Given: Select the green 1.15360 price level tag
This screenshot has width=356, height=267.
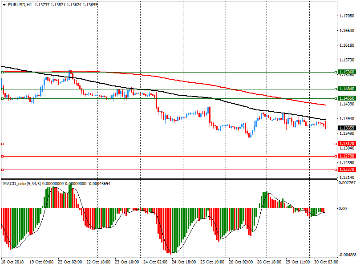Looking at the screenshot, I should (346, 72).
